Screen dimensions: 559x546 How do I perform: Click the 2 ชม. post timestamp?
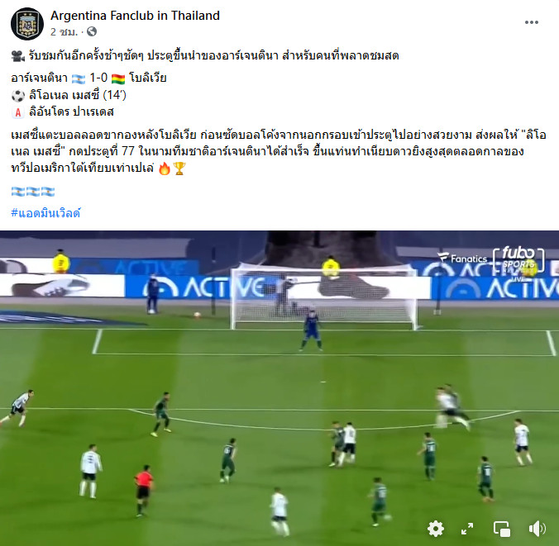pyautogui.click(x=64, y=32)
